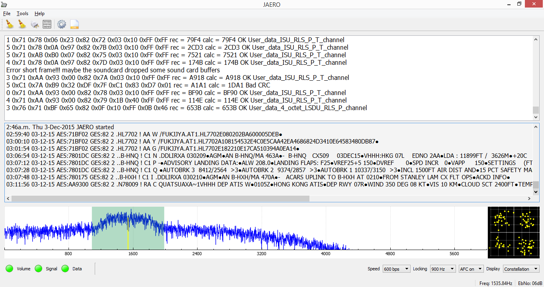Click the green Data indicator light
Screen dimensions: 544x287
coord(65,269)
